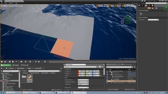Toggle visibility of PostProcessVolume actor

pyautogui.click(x=107, y=83)
